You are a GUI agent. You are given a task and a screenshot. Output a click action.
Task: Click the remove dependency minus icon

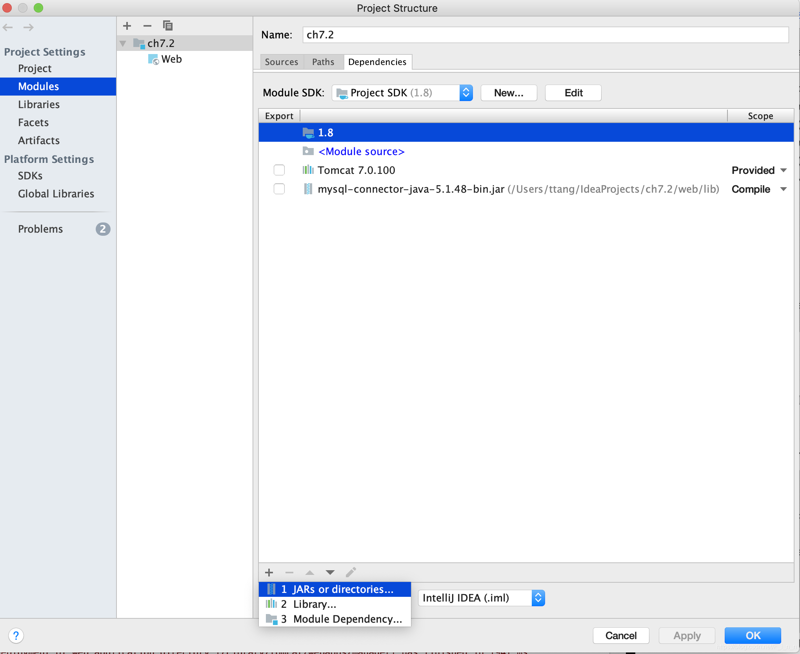click(x=290, y=571)
